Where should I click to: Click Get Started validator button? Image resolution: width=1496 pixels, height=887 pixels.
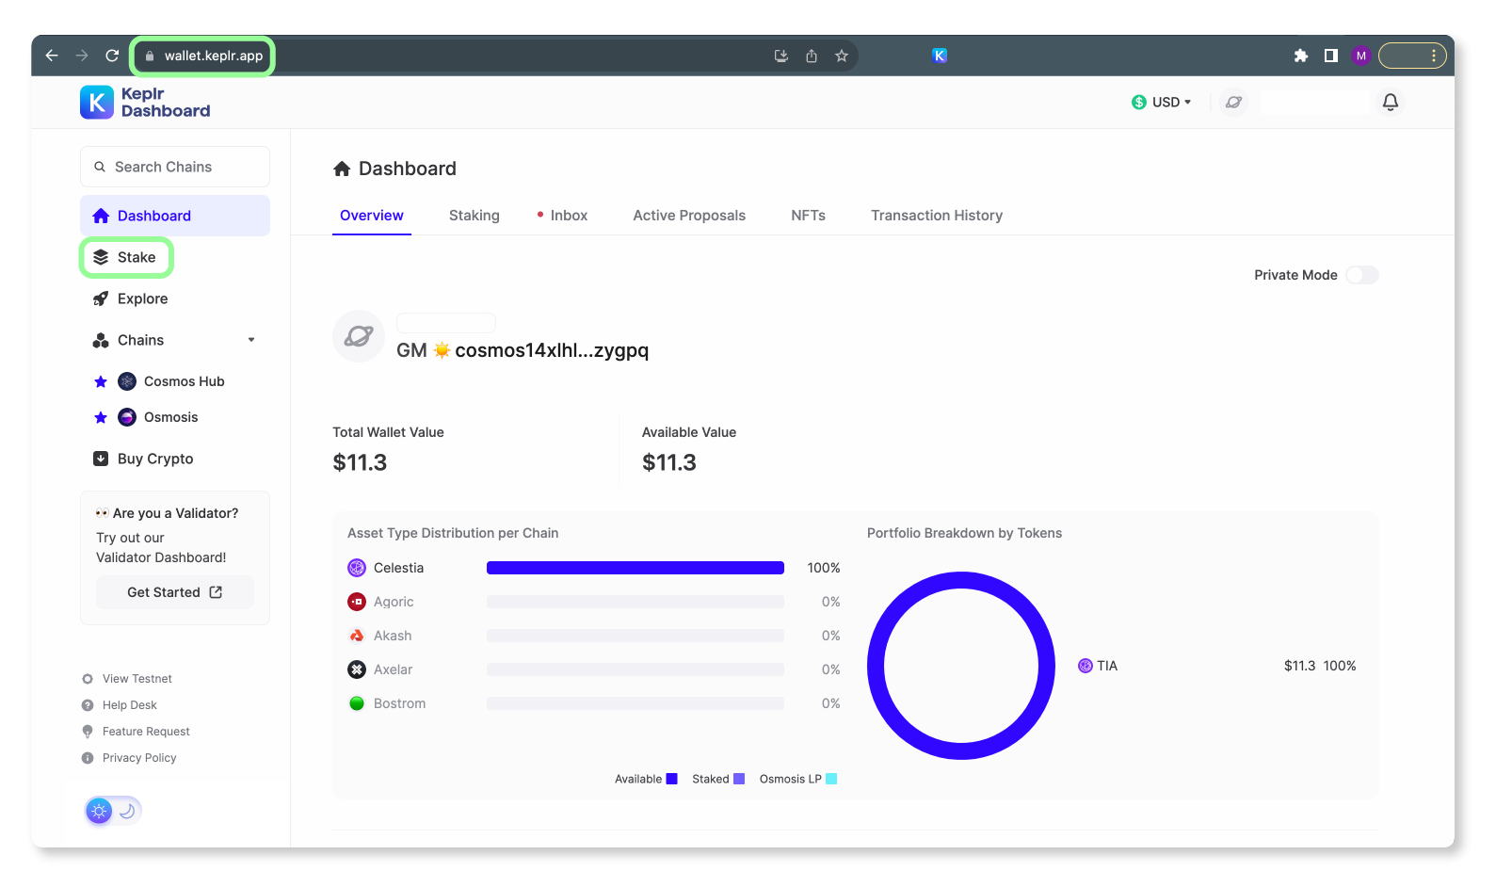175,592
